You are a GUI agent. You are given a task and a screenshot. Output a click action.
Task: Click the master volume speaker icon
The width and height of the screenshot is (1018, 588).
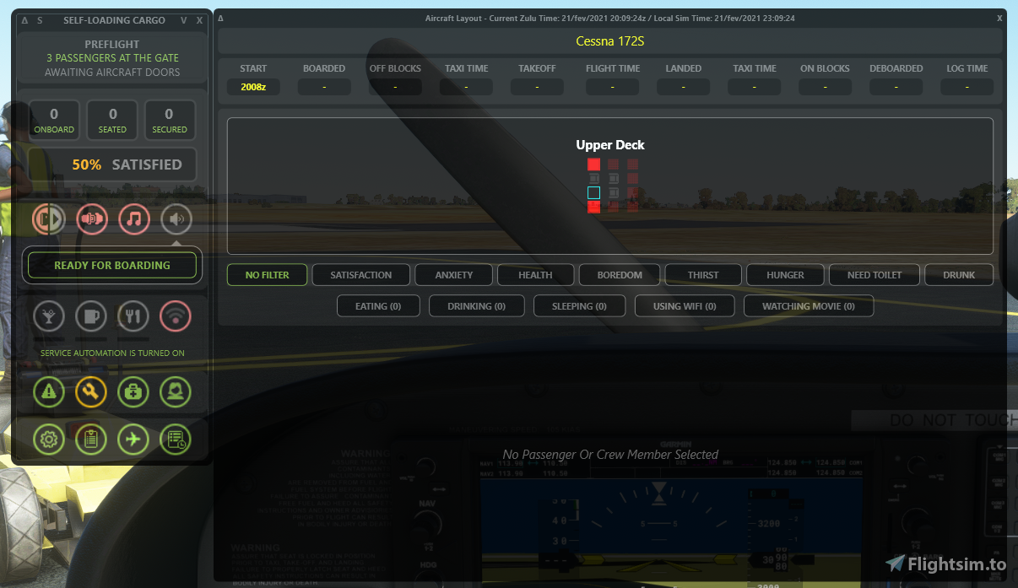point(176,219)
